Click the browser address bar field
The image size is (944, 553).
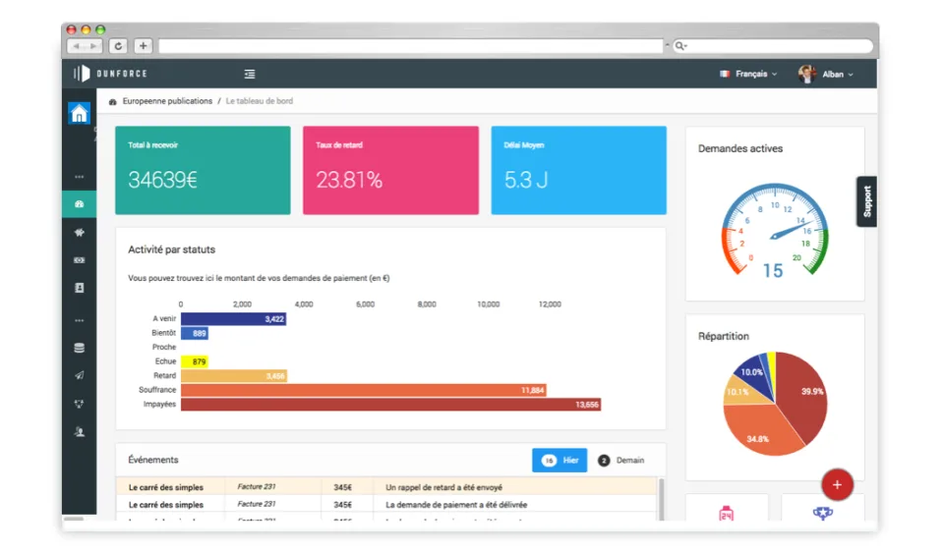(x=411, y=46)
